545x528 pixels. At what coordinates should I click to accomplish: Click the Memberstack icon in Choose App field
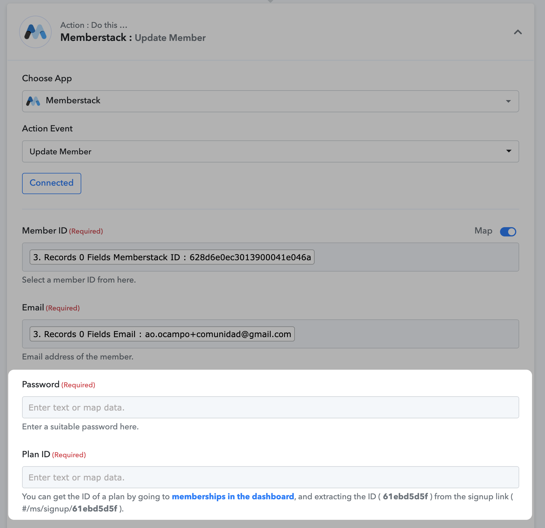(x=33, y=101)
